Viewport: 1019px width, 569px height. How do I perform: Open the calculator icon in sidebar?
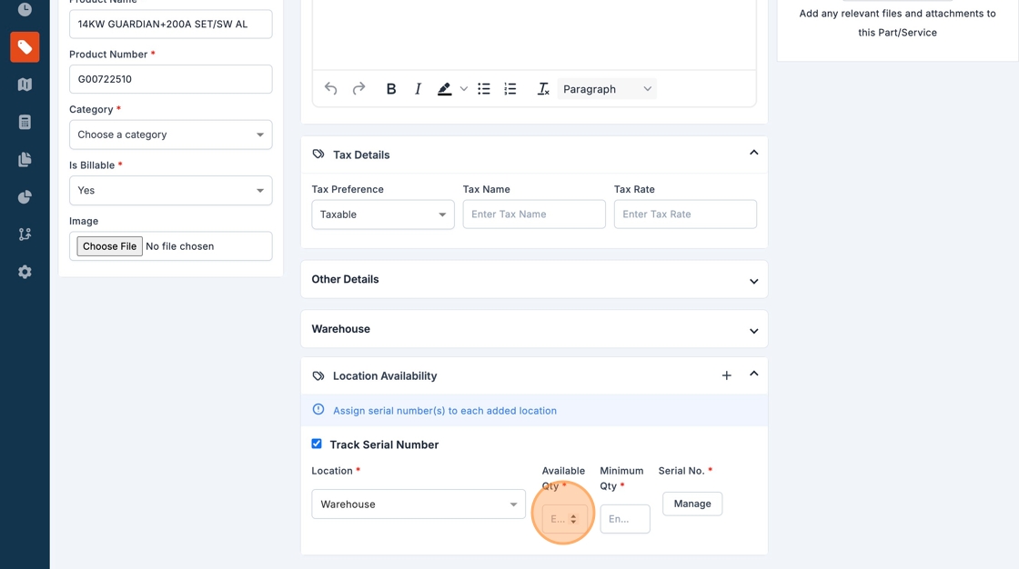point(25,122)
